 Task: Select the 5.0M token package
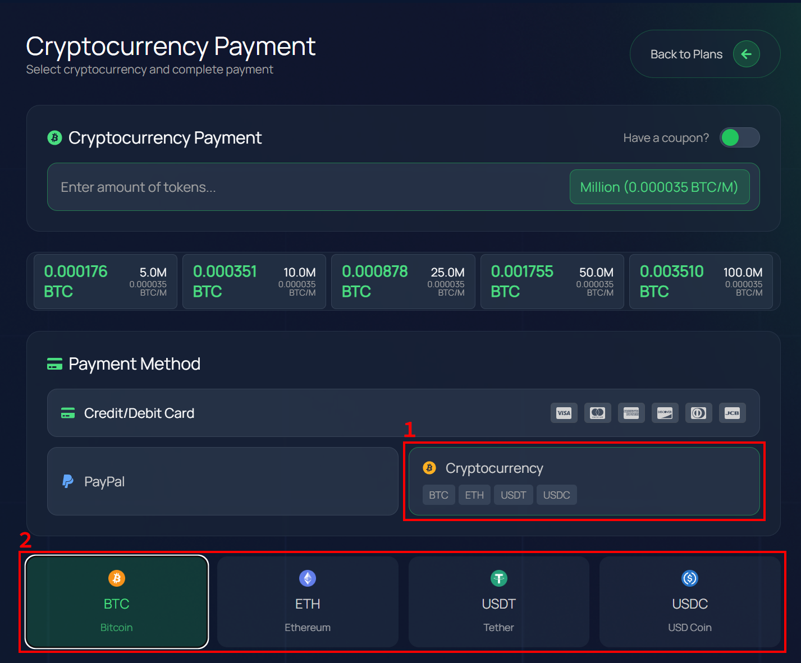(x=106, y=282)
